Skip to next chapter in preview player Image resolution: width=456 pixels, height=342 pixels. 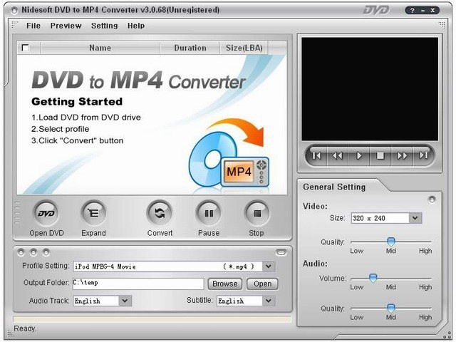click(x=423, y=156)
